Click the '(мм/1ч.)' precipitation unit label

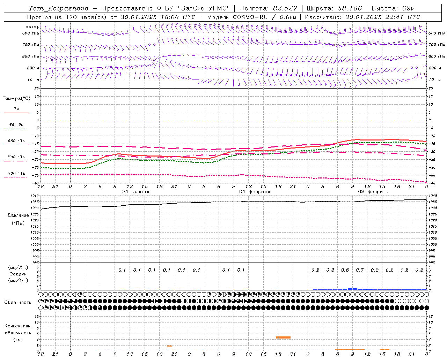pyautogui.click(x=18, y=281)
